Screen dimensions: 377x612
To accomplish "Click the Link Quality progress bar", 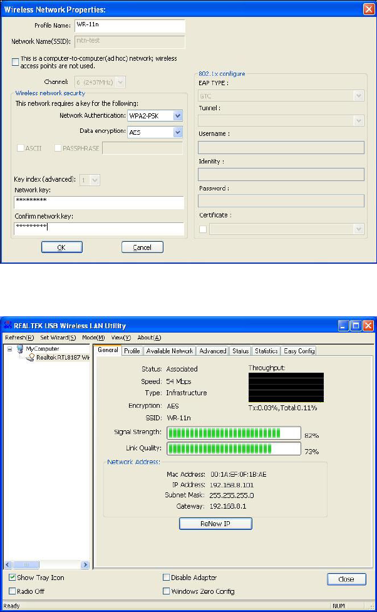I will click(x=234, y=449).
